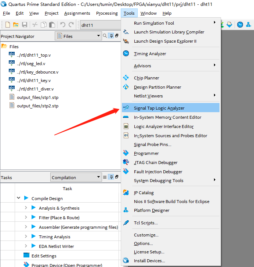Click the Save toolbar icon

[x=25, y=25]
